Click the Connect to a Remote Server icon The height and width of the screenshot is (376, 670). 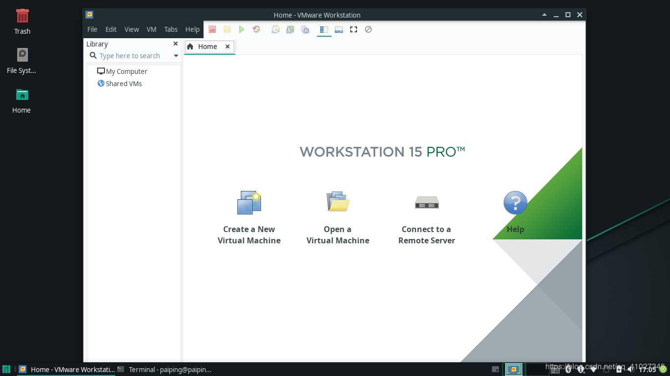[x=427, y=202]
